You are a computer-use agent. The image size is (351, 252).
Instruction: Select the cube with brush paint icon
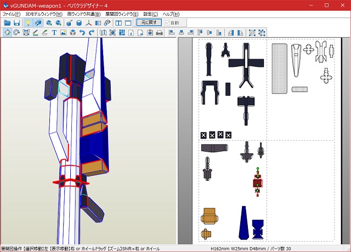[x=70, y=23]
